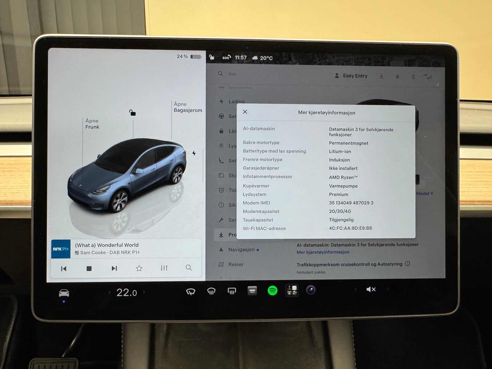Open the Lys lights menu item
The image size is (492, 369).
(228, 146)
